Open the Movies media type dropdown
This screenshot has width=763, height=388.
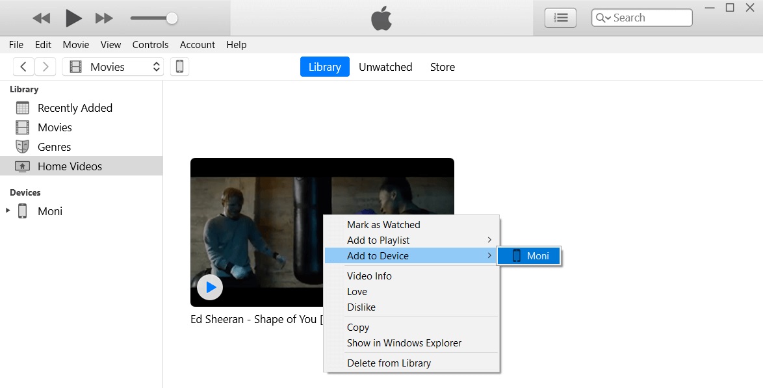coord(113,67)
